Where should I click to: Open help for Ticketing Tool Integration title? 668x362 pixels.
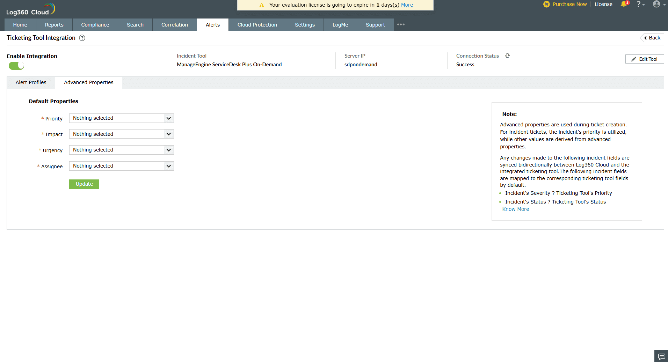(x=82, y=38)
